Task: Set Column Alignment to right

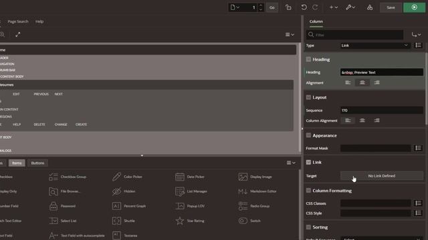Action: pos(377,121)
